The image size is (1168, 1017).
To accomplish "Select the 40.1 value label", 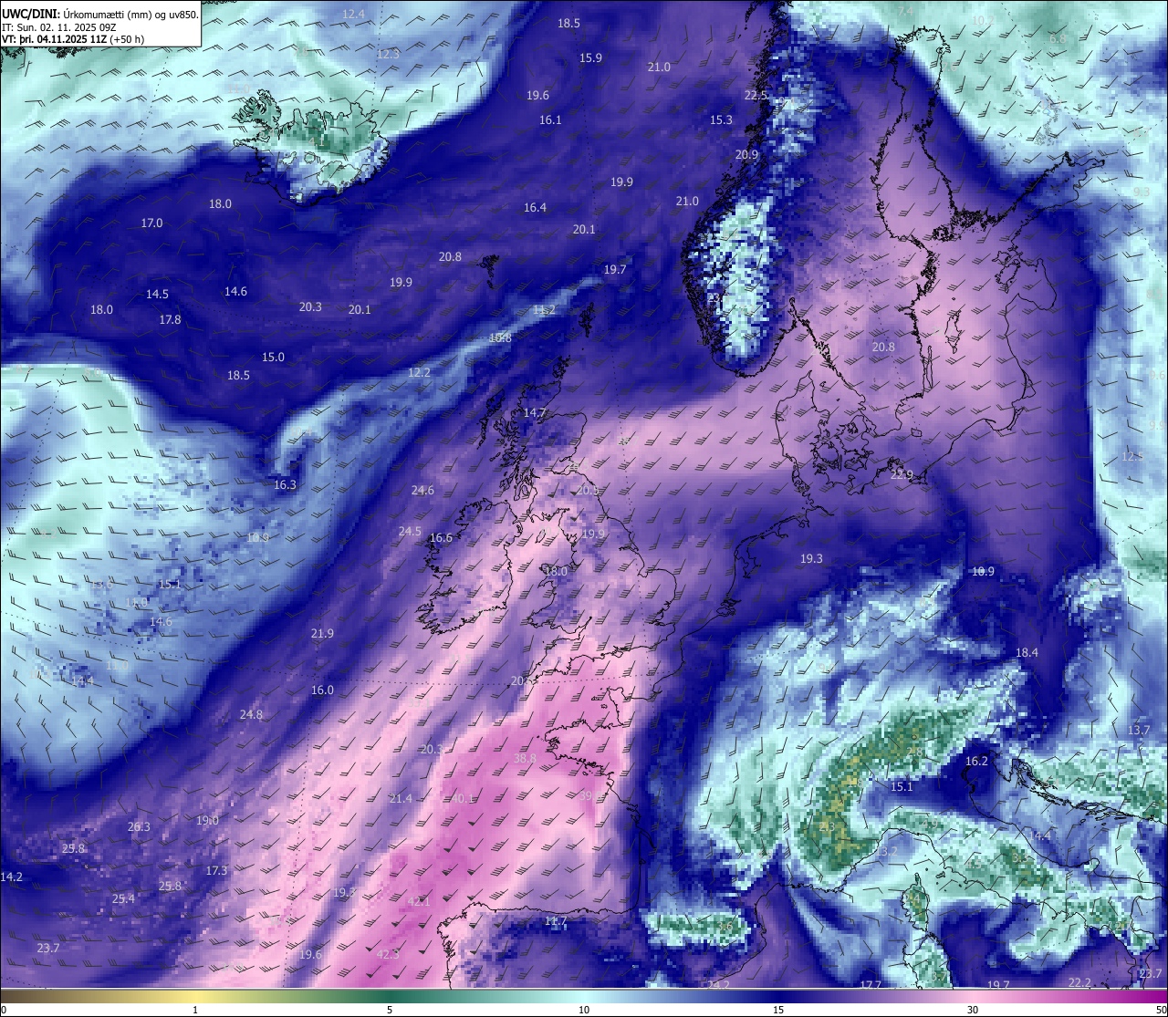I will (x=463, y=798).
